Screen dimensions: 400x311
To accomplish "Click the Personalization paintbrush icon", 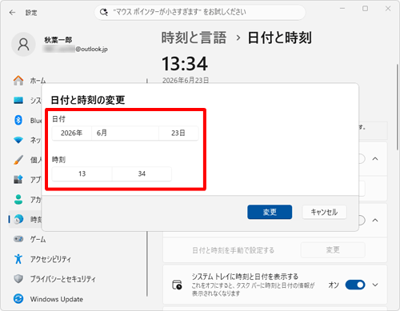I will (x=18, y=160).
